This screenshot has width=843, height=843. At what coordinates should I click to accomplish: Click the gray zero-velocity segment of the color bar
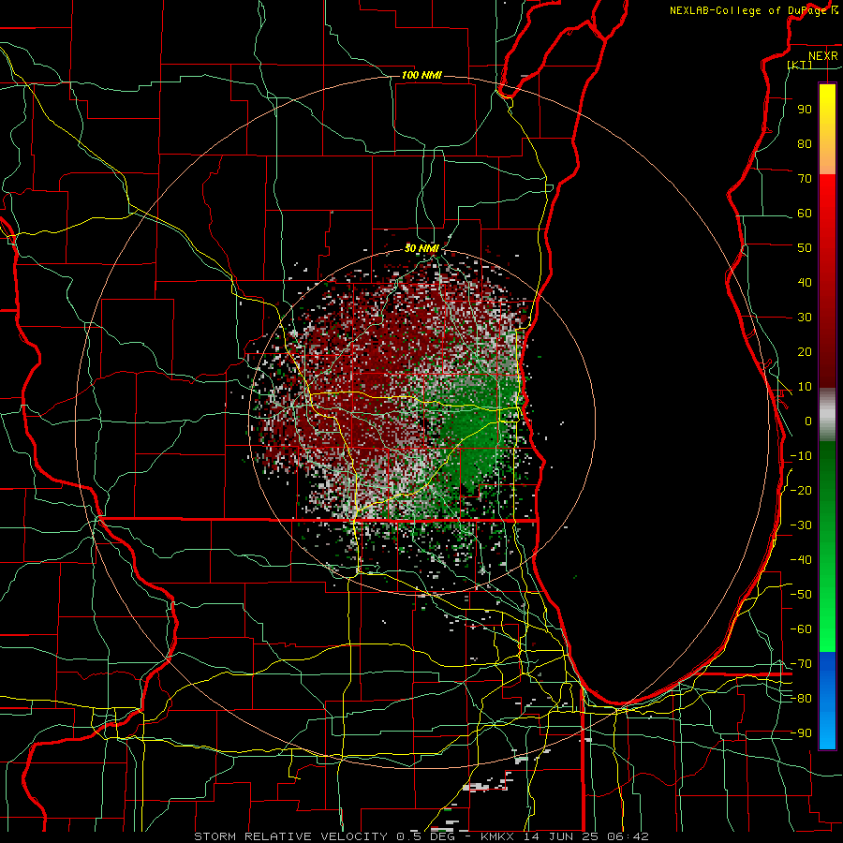pyautogui.click(x=827, y=415)
